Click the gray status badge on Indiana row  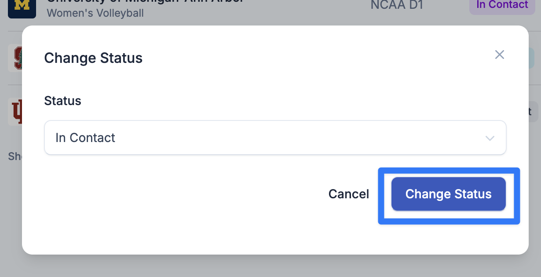533,111
